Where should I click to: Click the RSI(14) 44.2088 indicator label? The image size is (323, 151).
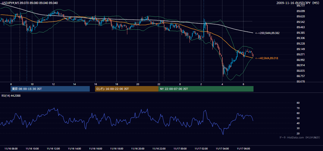(x=11, y=95)
